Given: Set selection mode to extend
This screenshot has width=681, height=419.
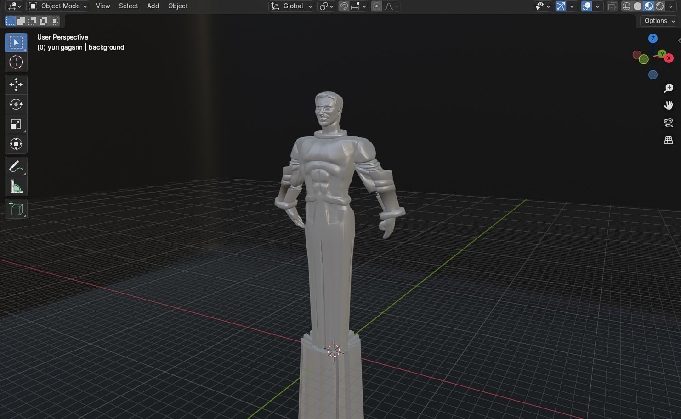Looking at the screenshot, I should (21, 21).
